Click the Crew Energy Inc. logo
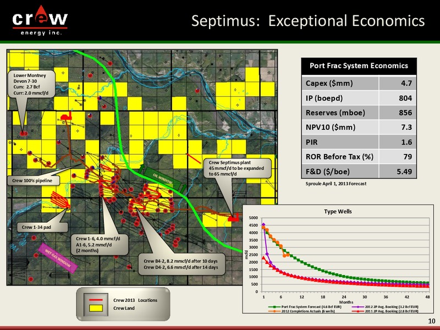This screenshot has height=330, width=440. [x=40, y=20]
